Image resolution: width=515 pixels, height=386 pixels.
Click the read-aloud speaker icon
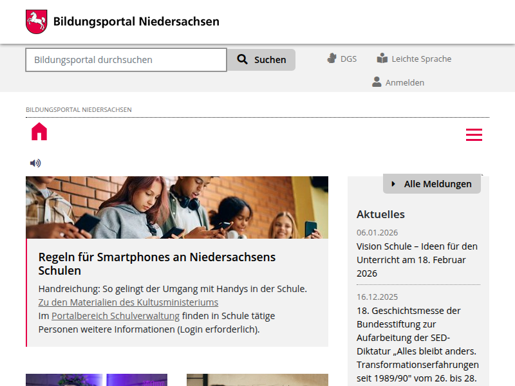(35, 163)
